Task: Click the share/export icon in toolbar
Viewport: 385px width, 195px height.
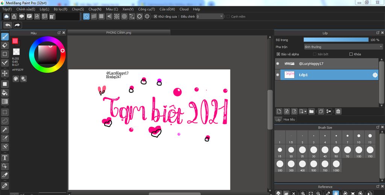Action: click(14, 16)
